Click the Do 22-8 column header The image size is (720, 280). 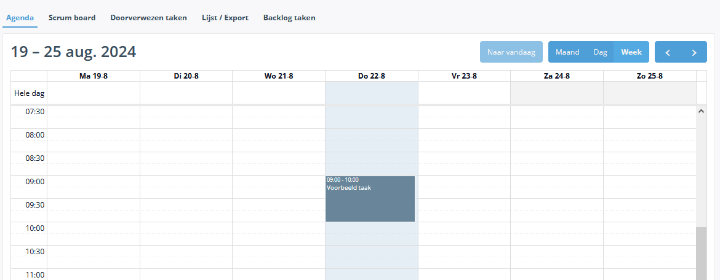[x=372, y=76]
